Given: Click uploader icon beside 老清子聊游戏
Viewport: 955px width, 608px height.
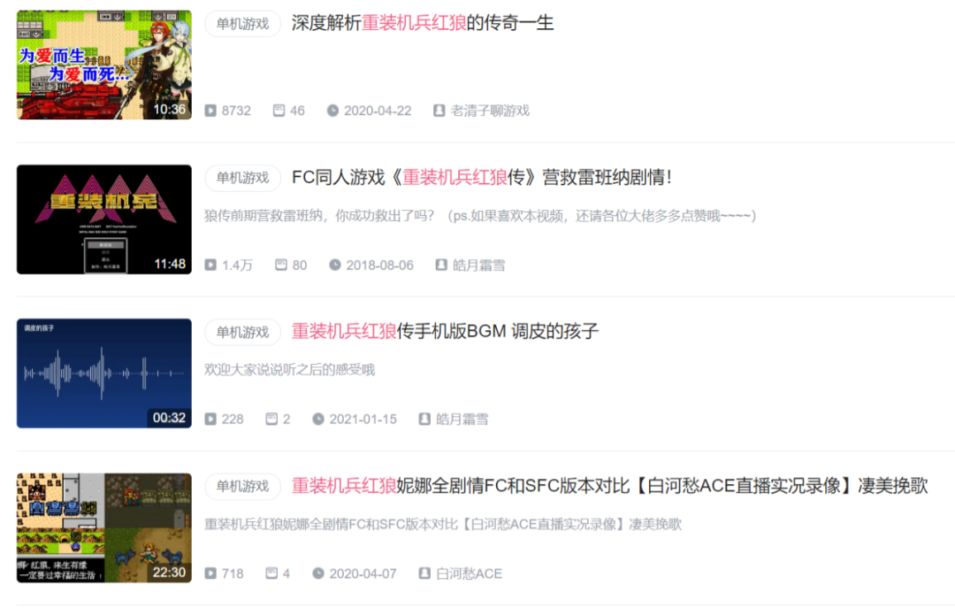Looking at the screenshot, I should [x=439, y=111].
